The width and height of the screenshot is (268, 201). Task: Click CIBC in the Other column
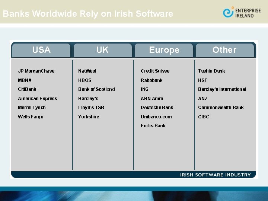point(204,117)
